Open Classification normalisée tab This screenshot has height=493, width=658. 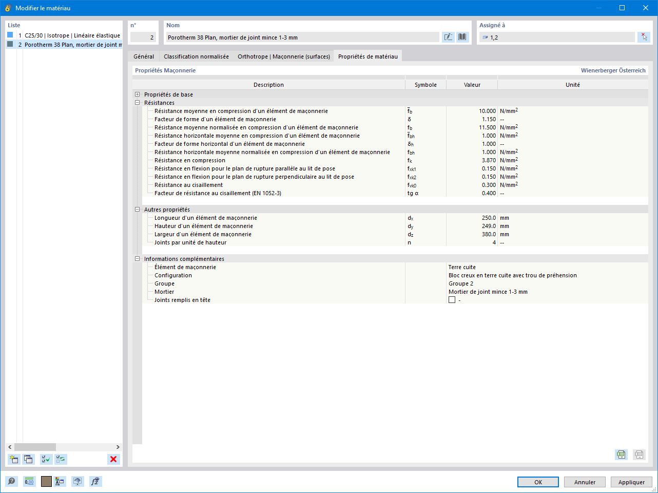point(196,56)
